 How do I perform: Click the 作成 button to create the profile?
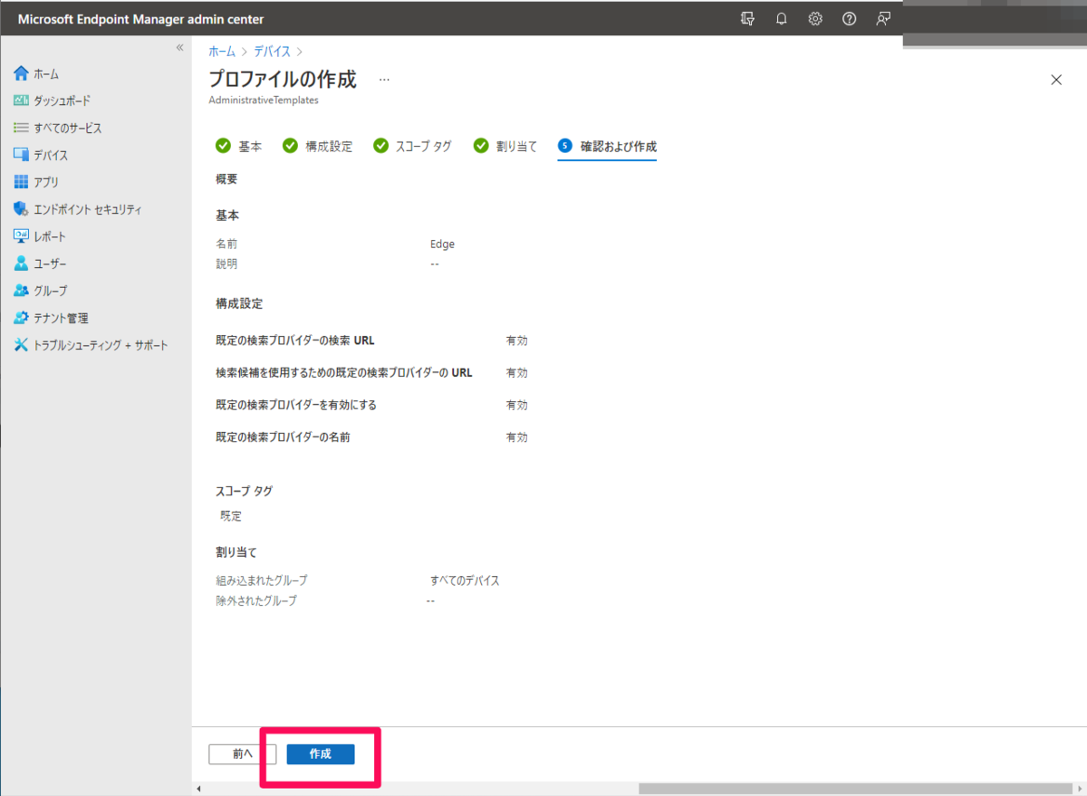click(x=320, y=753)
